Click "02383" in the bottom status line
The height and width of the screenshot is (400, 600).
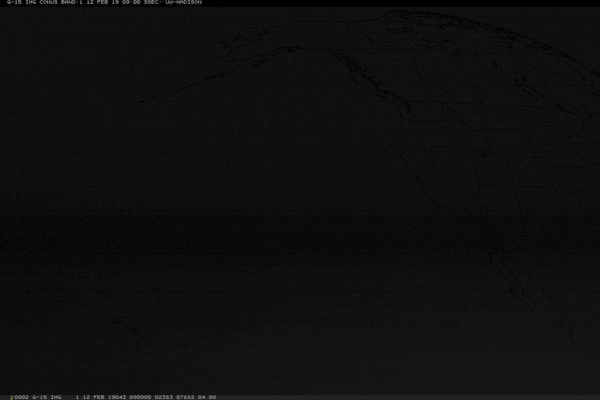[x=164, y=397]
